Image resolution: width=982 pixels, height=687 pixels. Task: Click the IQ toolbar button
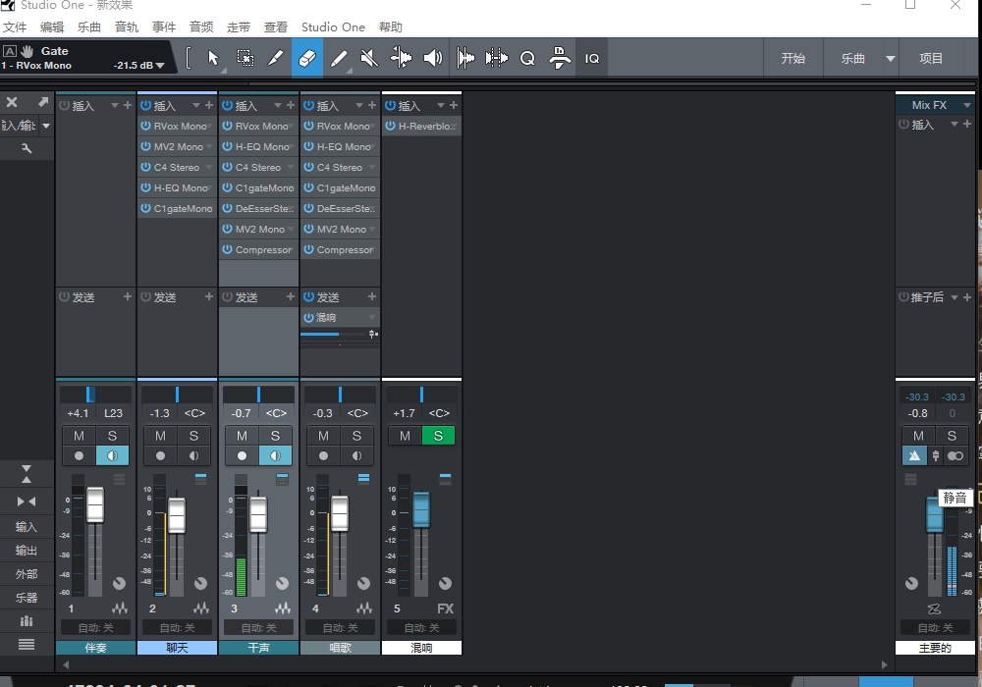click(x=592, y=58)
